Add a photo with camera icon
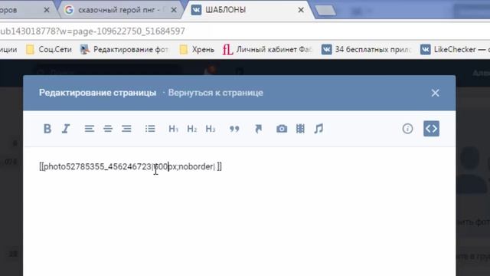The width and height of the screenshot is (490, 276). tap(282, 129)
